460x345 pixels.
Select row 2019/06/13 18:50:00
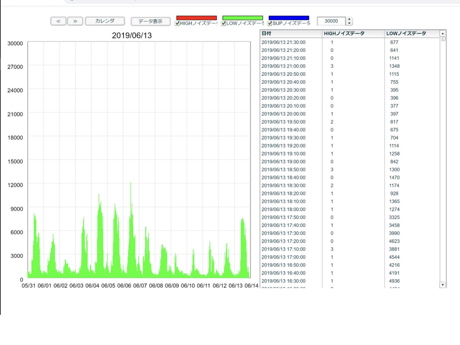tap(350, 169)
